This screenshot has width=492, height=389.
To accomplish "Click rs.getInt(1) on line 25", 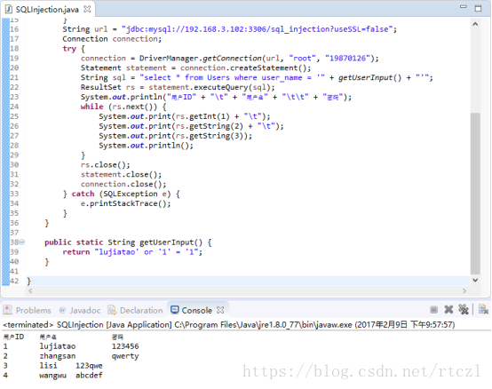I will tap(202, 116).
